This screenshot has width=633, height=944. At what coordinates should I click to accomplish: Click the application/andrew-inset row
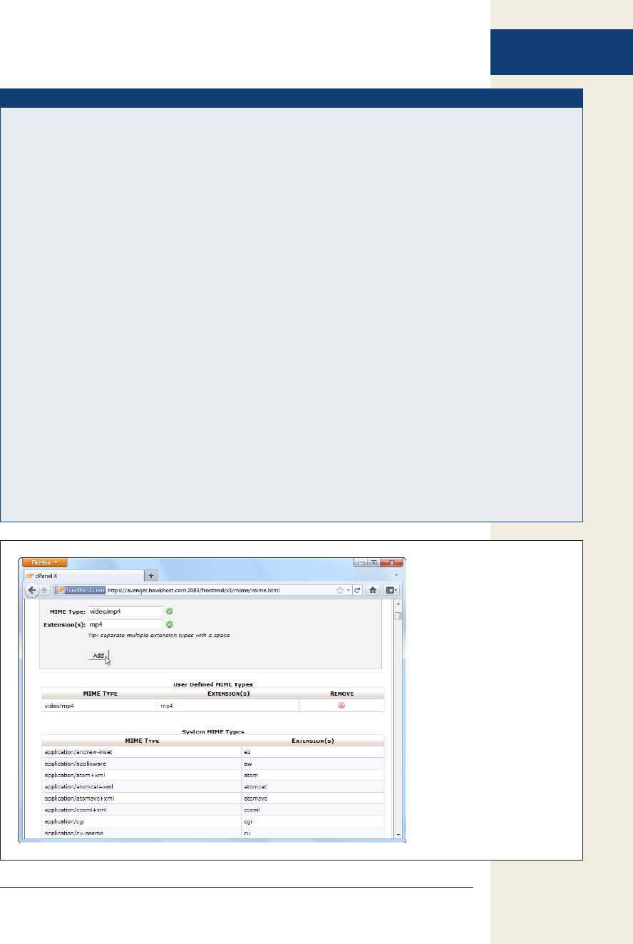click(213, 752)
